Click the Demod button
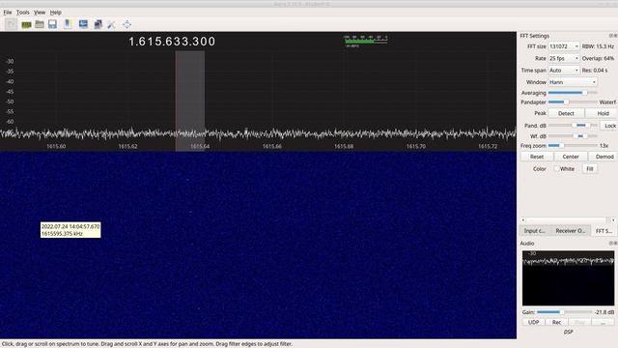Screen dimensions: 618x348 point(604,157)
